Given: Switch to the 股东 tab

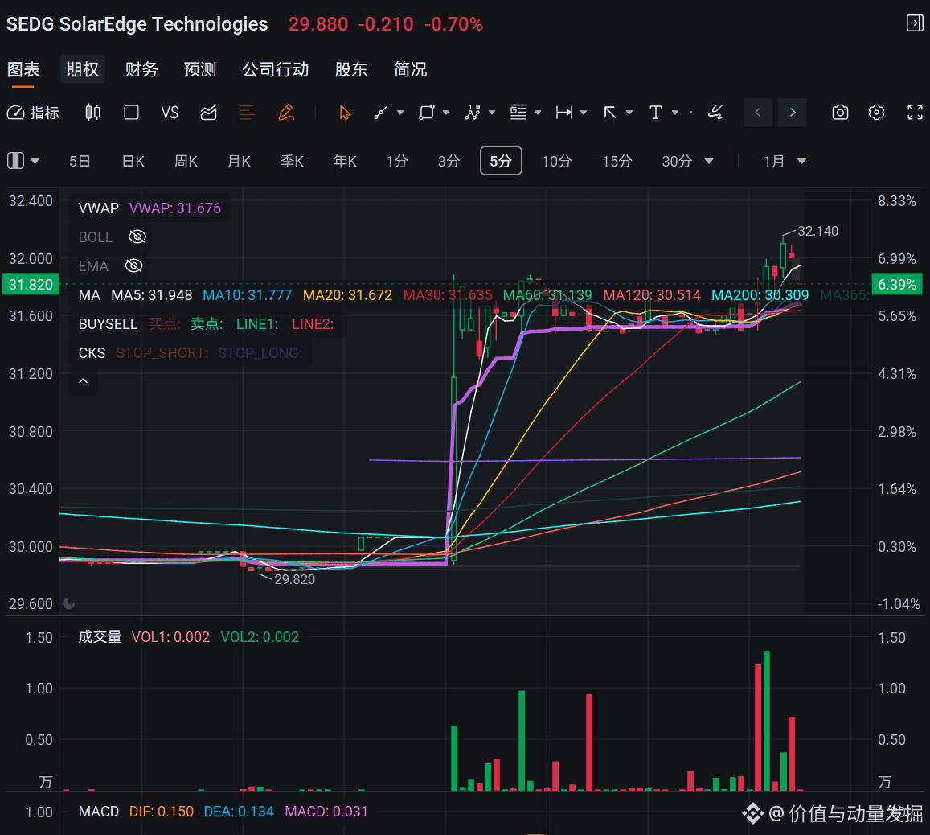Looking at the screenshot, I should pyautogui.click(x=351, y=69).
